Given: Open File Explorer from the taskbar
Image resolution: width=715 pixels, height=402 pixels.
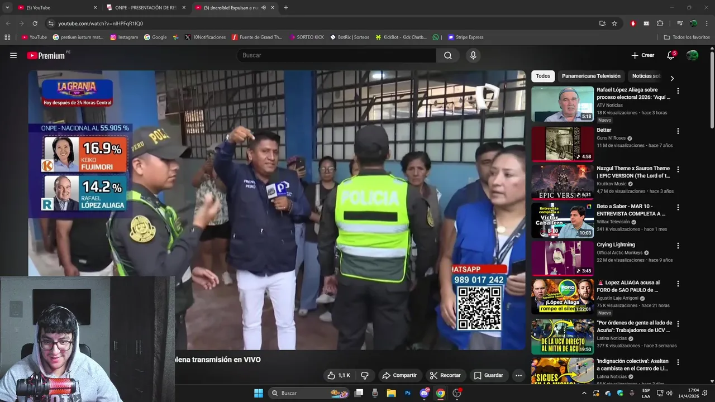Looking at the screenshot, I should [x=391, y=393].
